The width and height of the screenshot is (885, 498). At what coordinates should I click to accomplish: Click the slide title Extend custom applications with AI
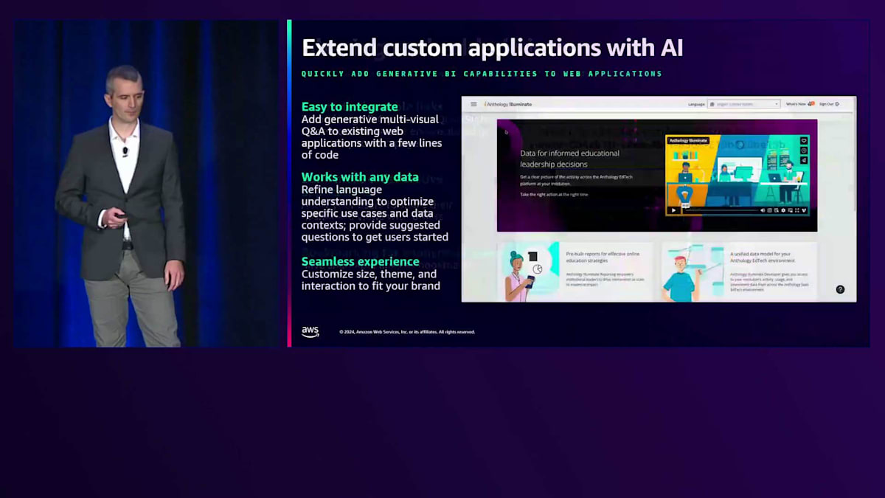click(x=493, y=48)
